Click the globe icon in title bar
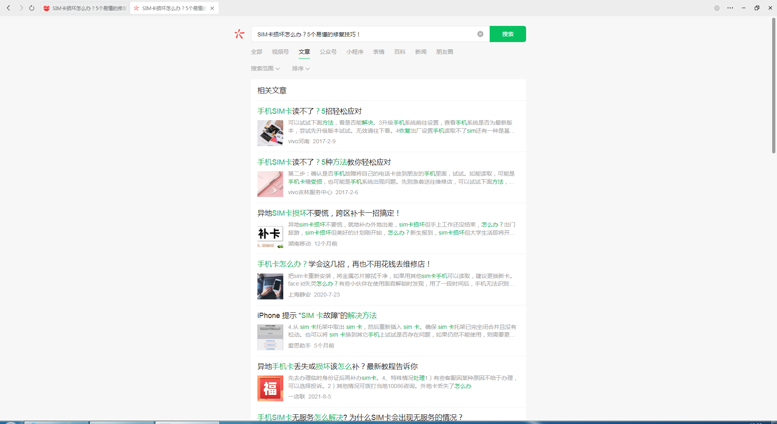This screenshot has width=777, height=424. pyautogui.click(x=717, y=8)
